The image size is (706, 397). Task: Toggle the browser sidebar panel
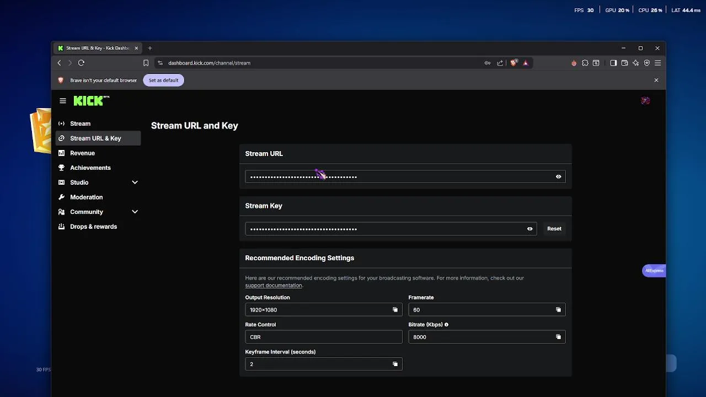[613, 63]
